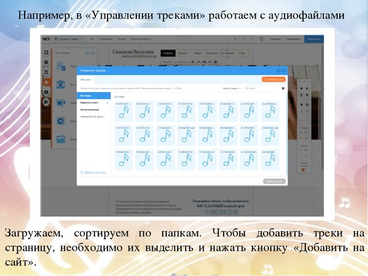This screenshot has height=276, width=368.
Task: Click the redo arrow icon
Action: [252, 39]
